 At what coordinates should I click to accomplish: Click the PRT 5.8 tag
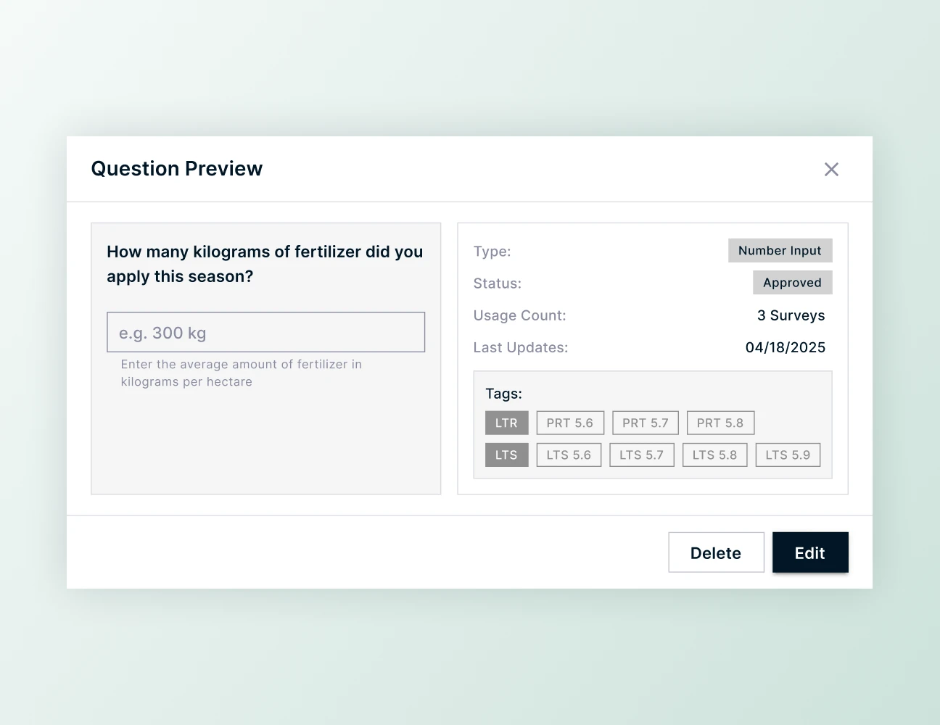pyautogui.click(x=720, y=423)
